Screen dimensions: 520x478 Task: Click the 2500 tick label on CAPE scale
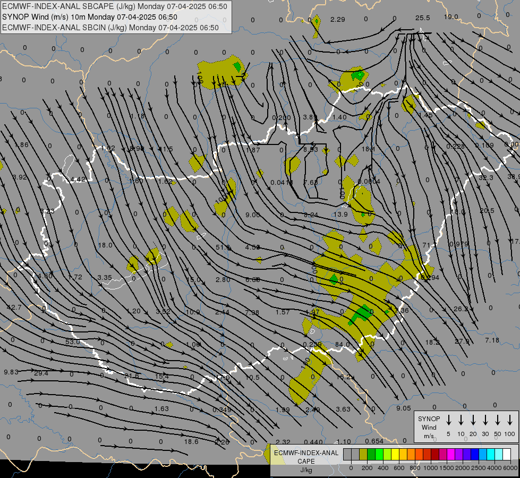pyautogui.click(x=478, y=468)
